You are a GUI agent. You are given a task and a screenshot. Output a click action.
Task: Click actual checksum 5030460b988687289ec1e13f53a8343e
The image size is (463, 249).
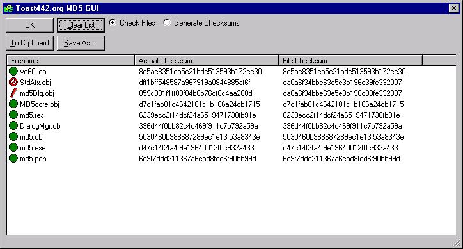[x=200, y=137]
